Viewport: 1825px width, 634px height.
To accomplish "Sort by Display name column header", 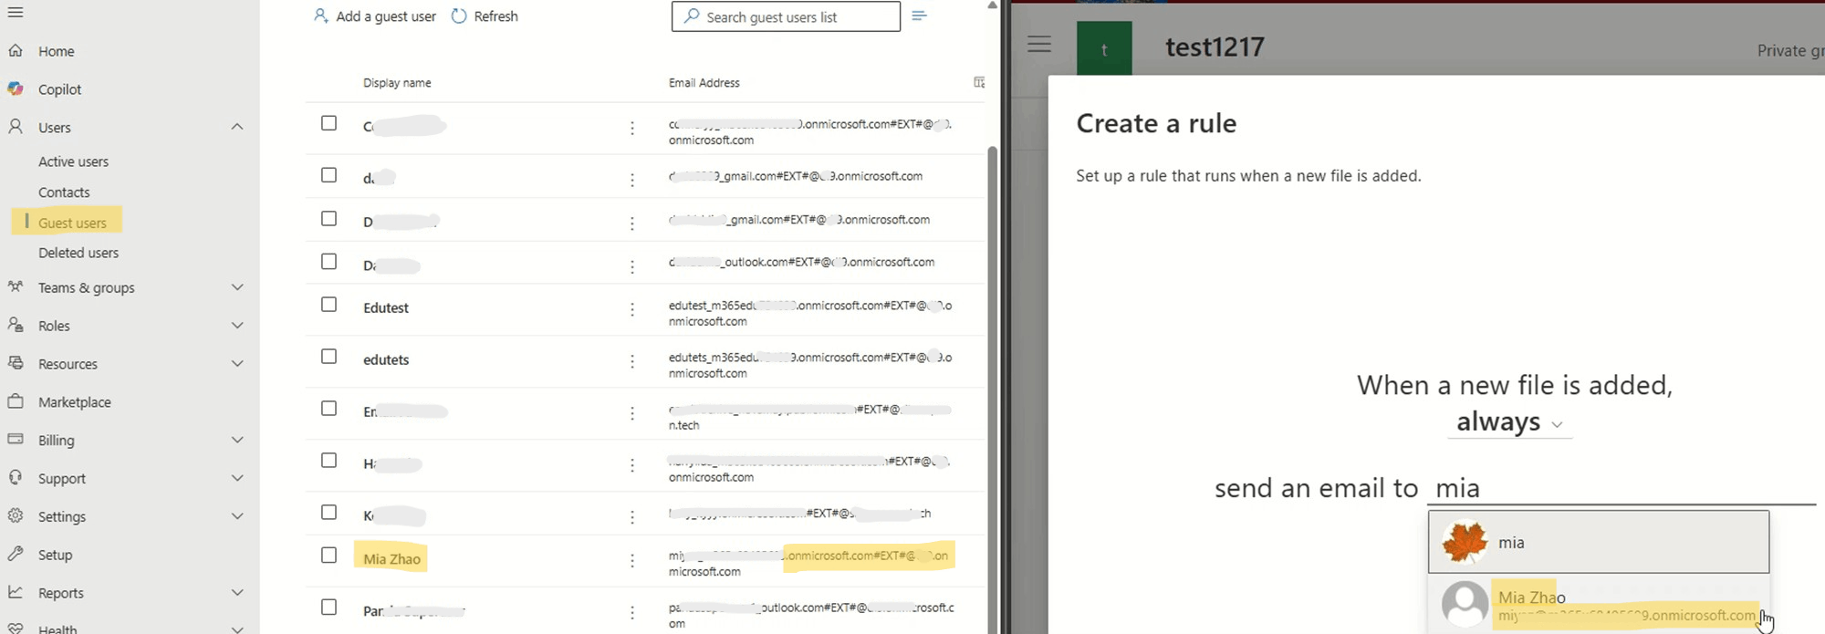I will click(397, 83).
